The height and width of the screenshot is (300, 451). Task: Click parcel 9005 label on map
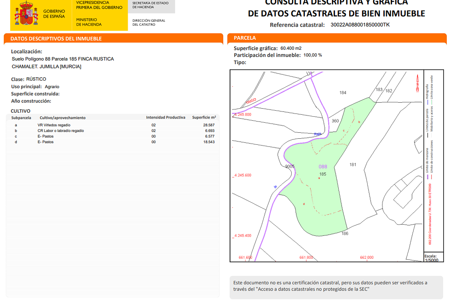(x=289, y=166)
